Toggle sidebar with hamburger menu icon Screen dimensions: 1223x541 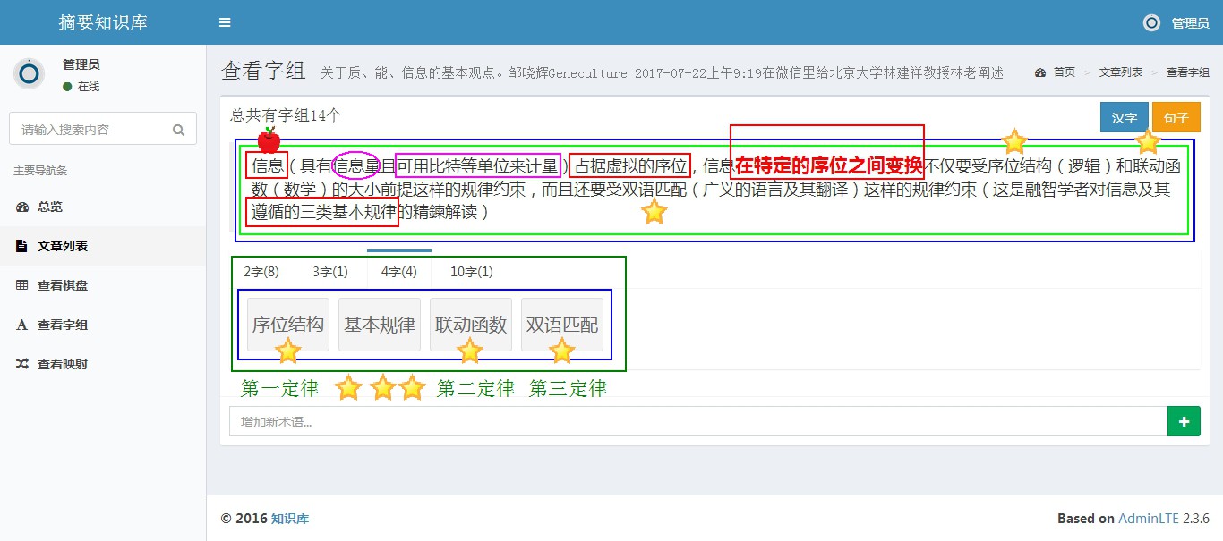click(x=225, y=22)
